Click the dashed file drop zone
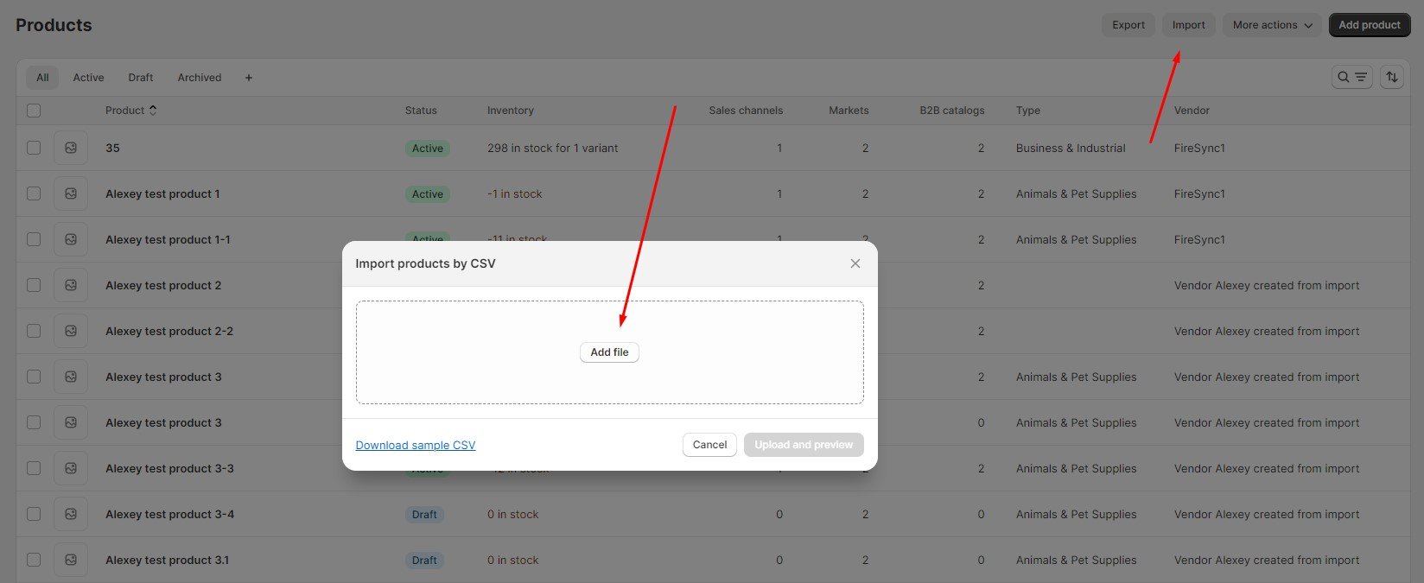Image resolution: width=1424 pixels, height=583 pixels. [x=609, y=352]
